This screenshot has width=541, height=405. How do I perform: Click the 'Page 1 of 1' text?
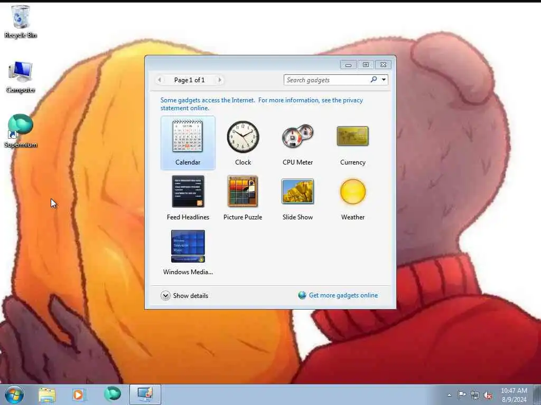point(190,80)
